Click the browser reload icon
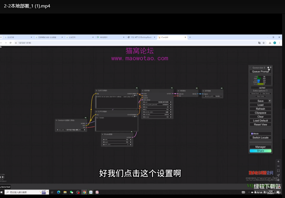The height and width of the screenshot is (198, 285). 10,43
